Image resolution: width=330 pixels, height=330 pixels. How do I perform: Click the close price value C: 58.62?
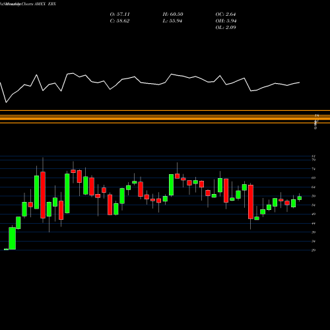point(119,21)
